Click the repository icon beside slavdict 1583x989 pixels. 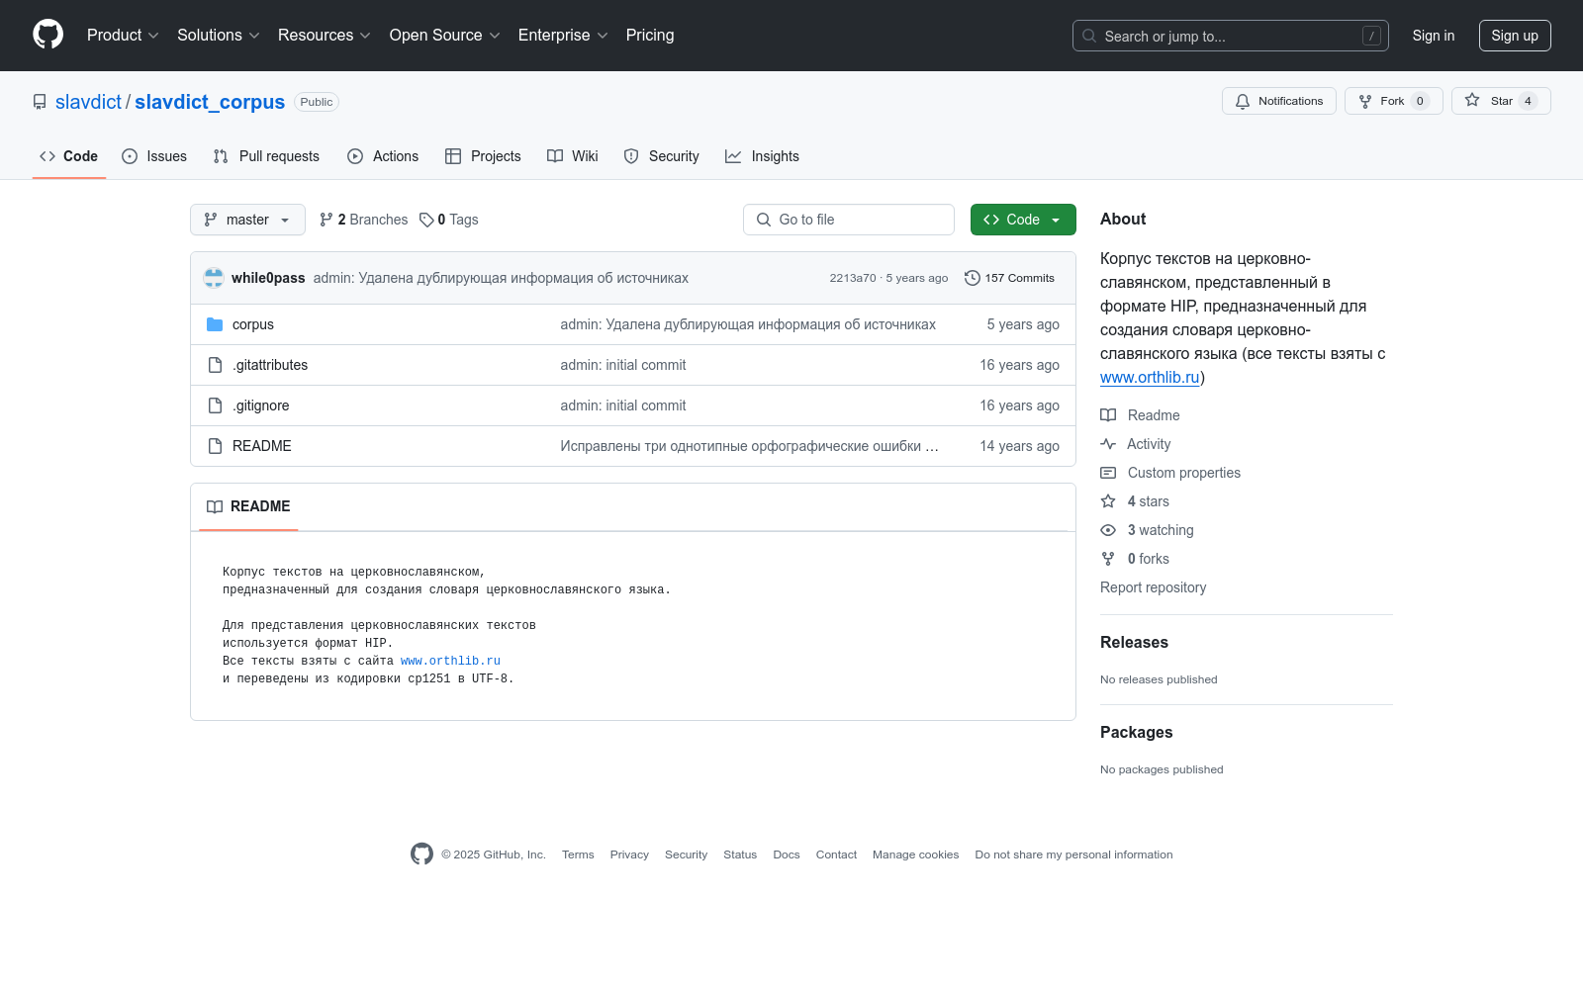[x=40, y=102]
